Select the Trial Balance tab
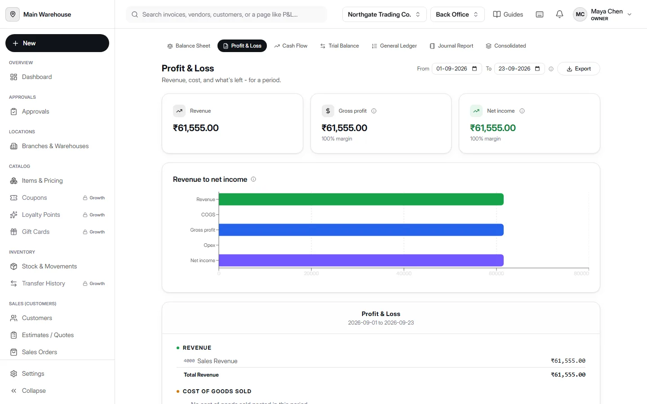This screenshot has height=404, width=647. [340, 46]
